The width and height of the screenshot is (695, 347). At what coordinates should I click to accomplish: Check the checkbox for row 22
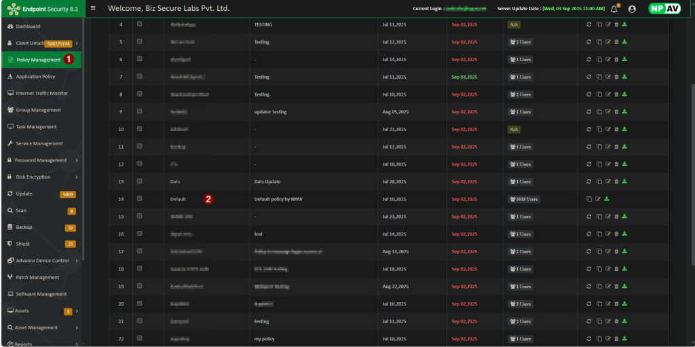(x=140, y=338)
